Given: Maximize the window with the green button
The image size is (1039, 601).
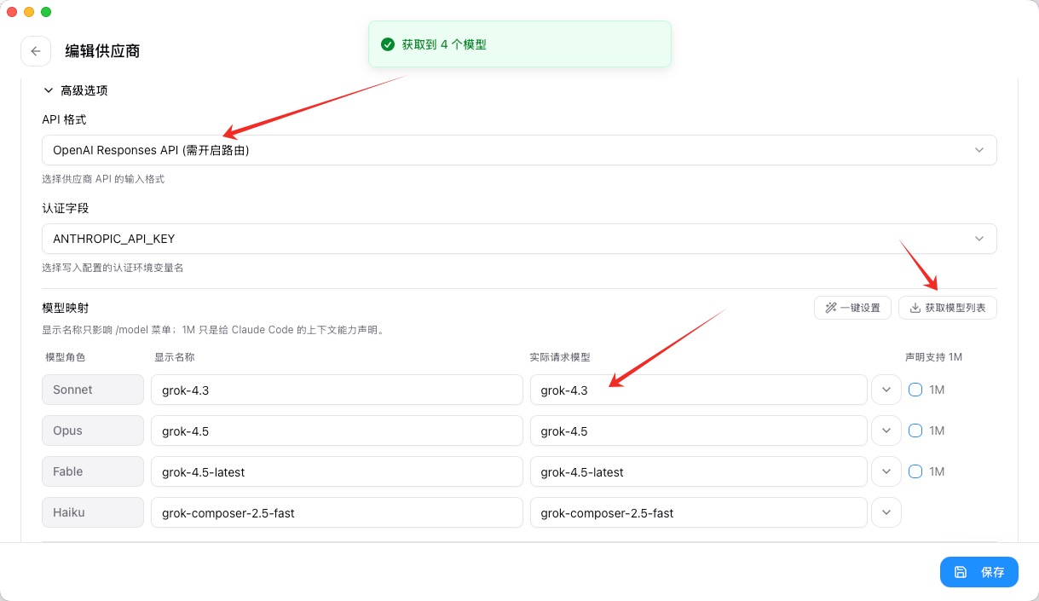Looking at the screenshot, I should coord(46,12).
